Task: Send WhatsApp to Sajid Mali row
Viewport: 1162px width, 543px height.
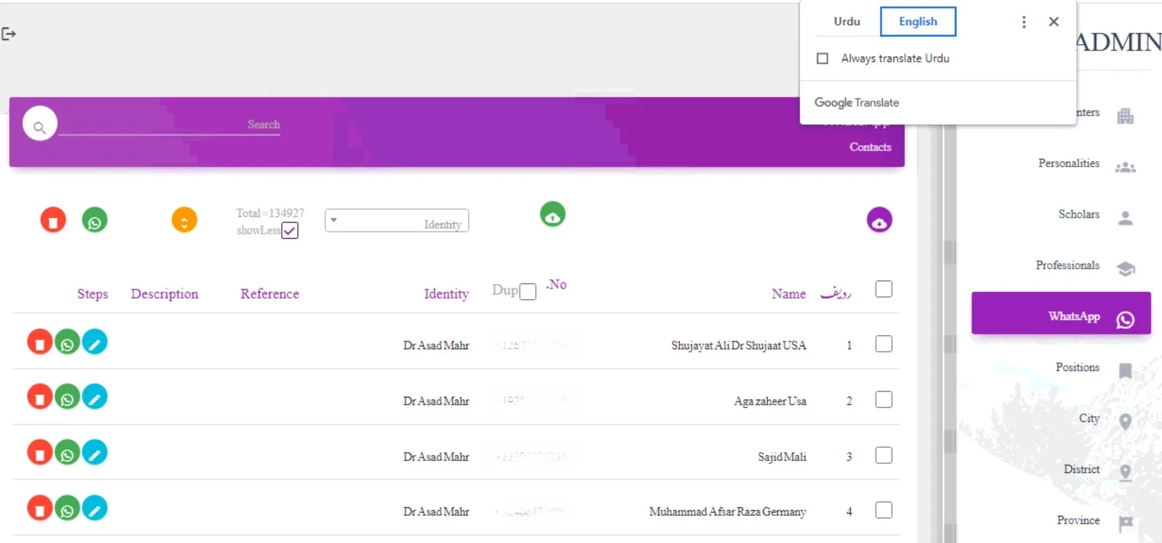Action: click(x=67, y=453)
